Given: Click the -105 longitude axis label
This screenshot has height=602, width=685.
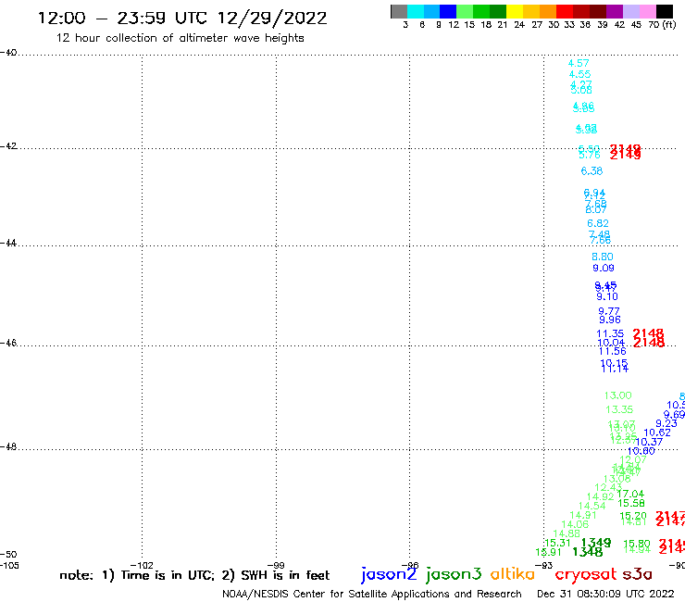Looking at the screenshot, I should (x=9, y=565).
